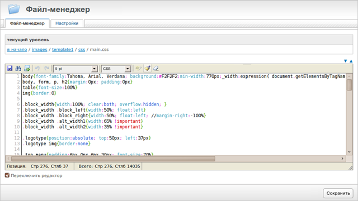The image size is (358, 201).
Task: Click the body, form, p, h2 code line
Action: click(x=77, y=82)
